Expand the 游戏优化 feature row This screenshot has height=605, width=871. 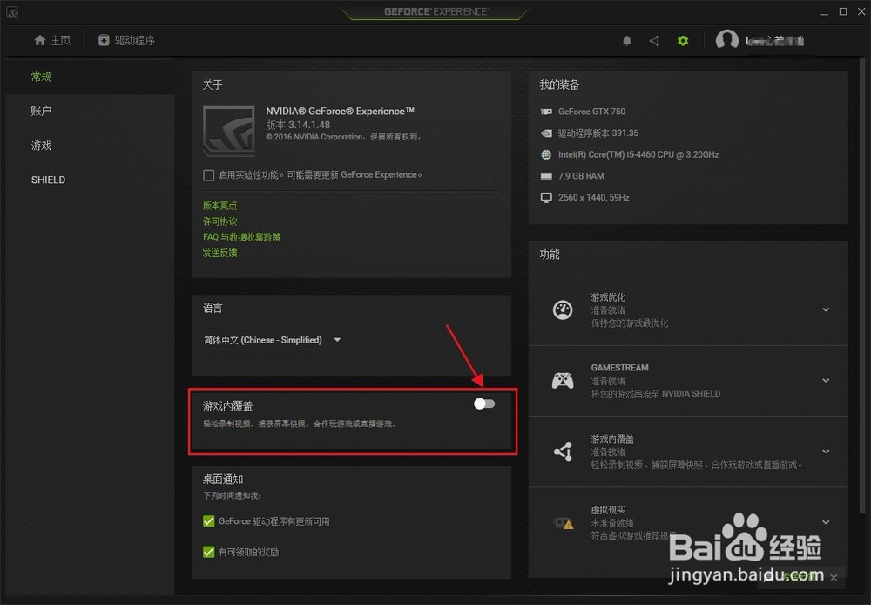[826, 309]
